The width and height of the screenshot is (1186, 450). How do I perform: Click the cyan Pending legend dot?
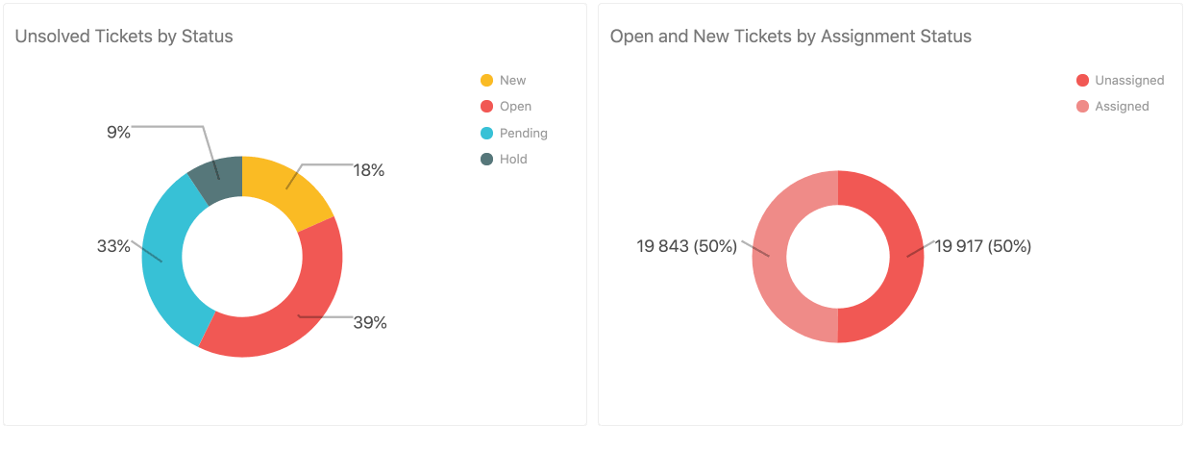(486, 133)
